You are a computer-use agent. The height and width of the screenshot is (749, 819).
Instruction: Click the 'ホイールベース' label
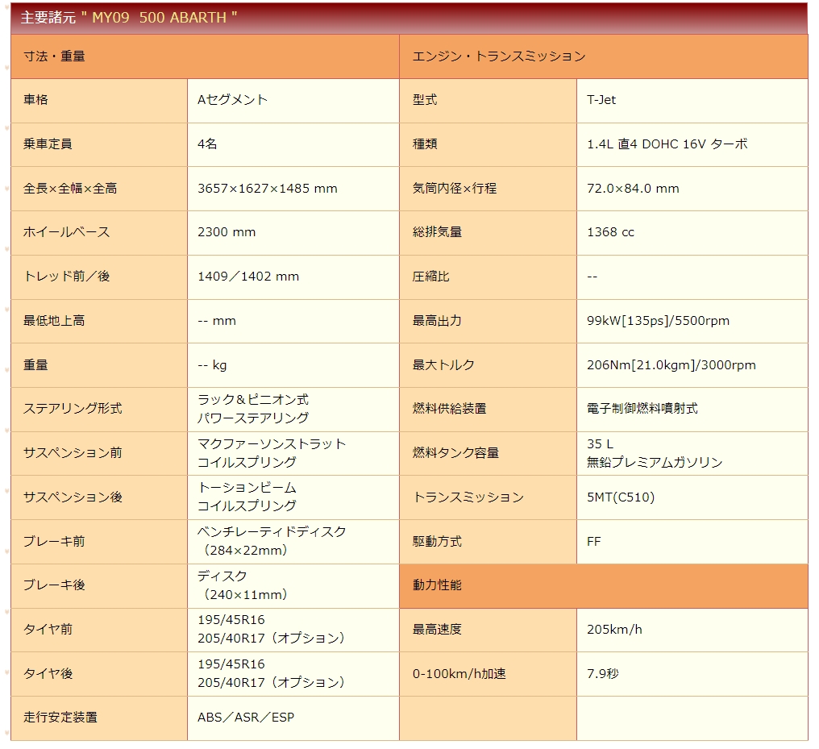pos(66,232)
